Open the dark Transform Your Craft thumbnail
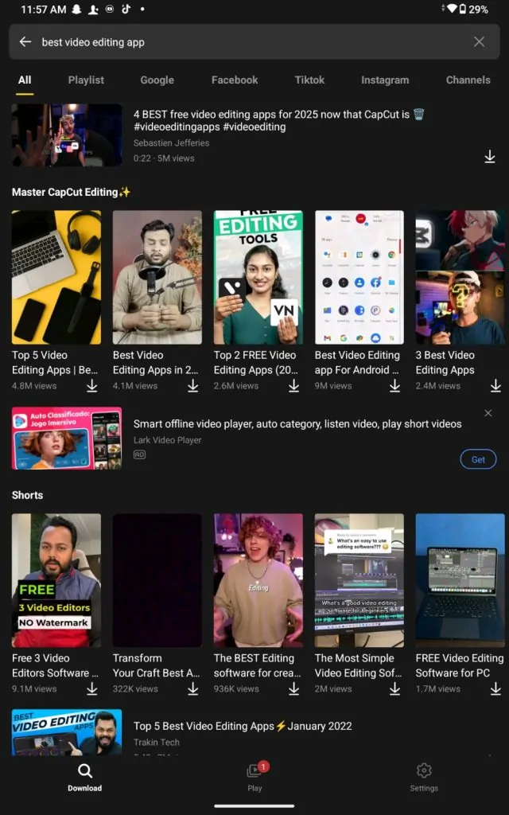509x815 pixels. point(157,580)
